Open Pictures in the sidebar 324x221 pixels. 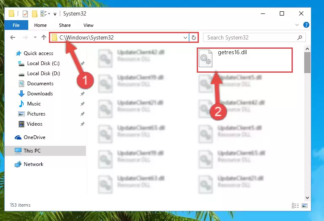[x=36, y=114]
